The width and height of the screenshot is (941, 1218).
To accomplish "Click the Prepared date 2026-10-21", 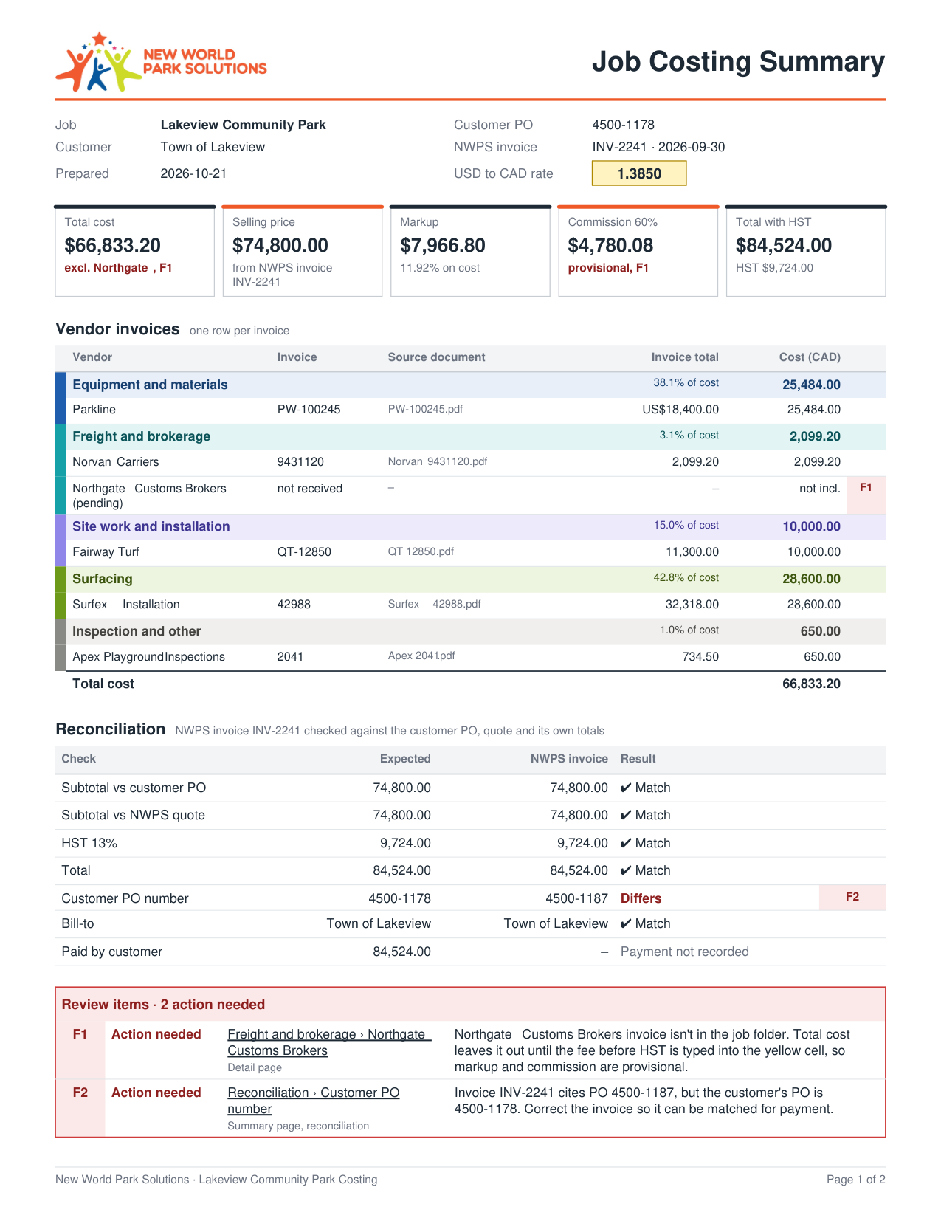I will tap(193, 173).
